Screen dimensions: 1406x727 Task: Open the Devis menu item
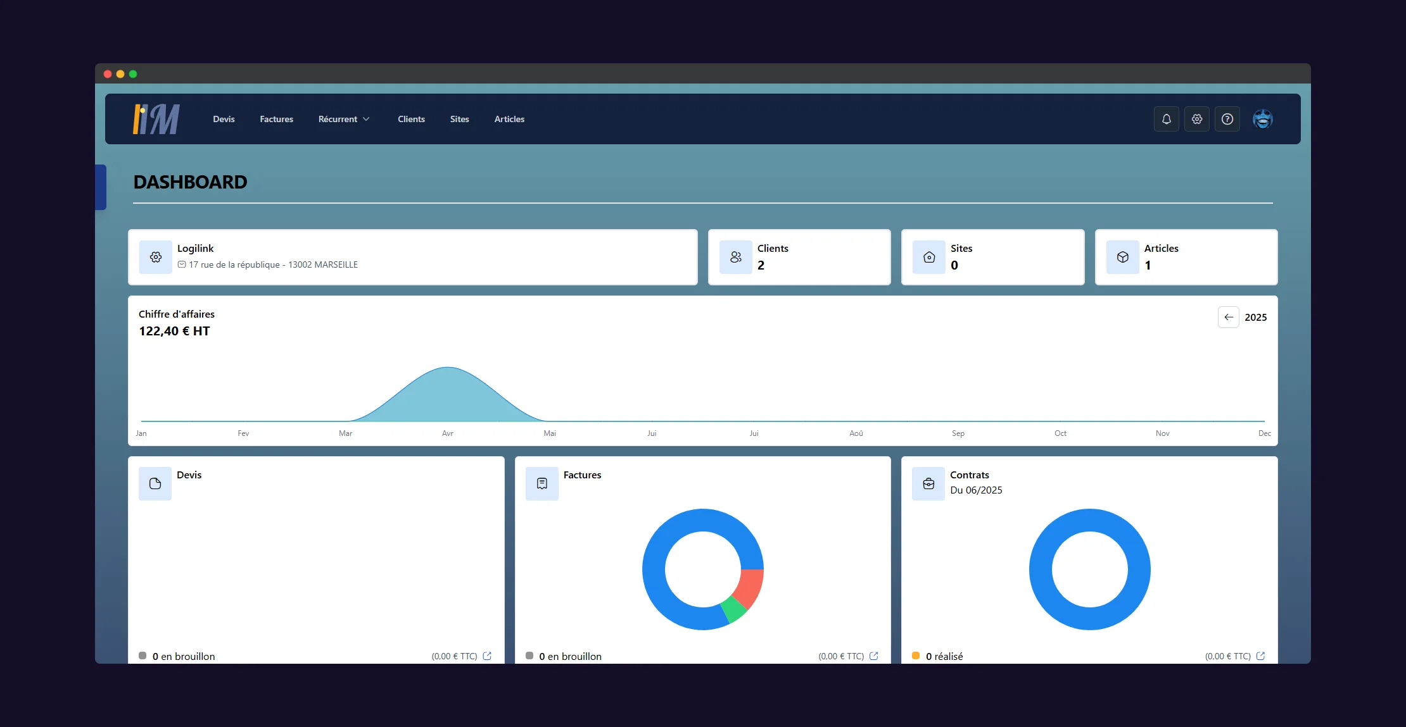point(224,119)
